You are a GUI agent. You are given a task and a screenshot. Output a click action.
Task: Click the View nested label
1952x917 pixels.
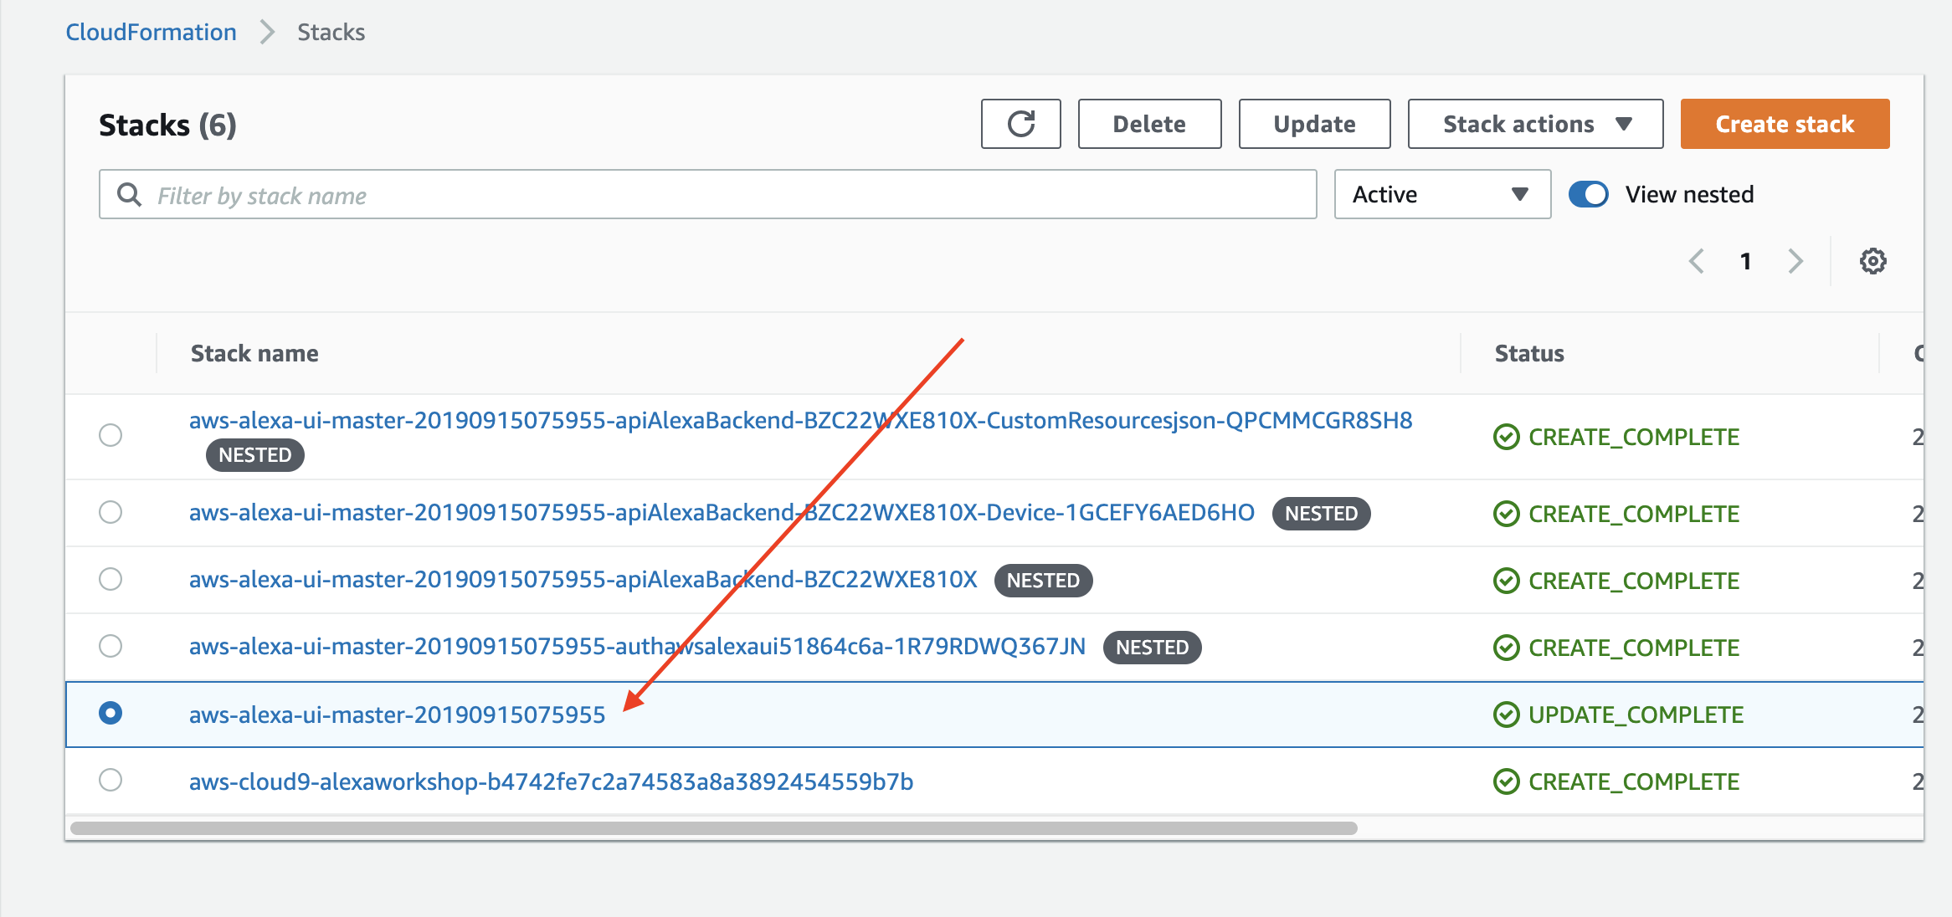(1689, 194)
